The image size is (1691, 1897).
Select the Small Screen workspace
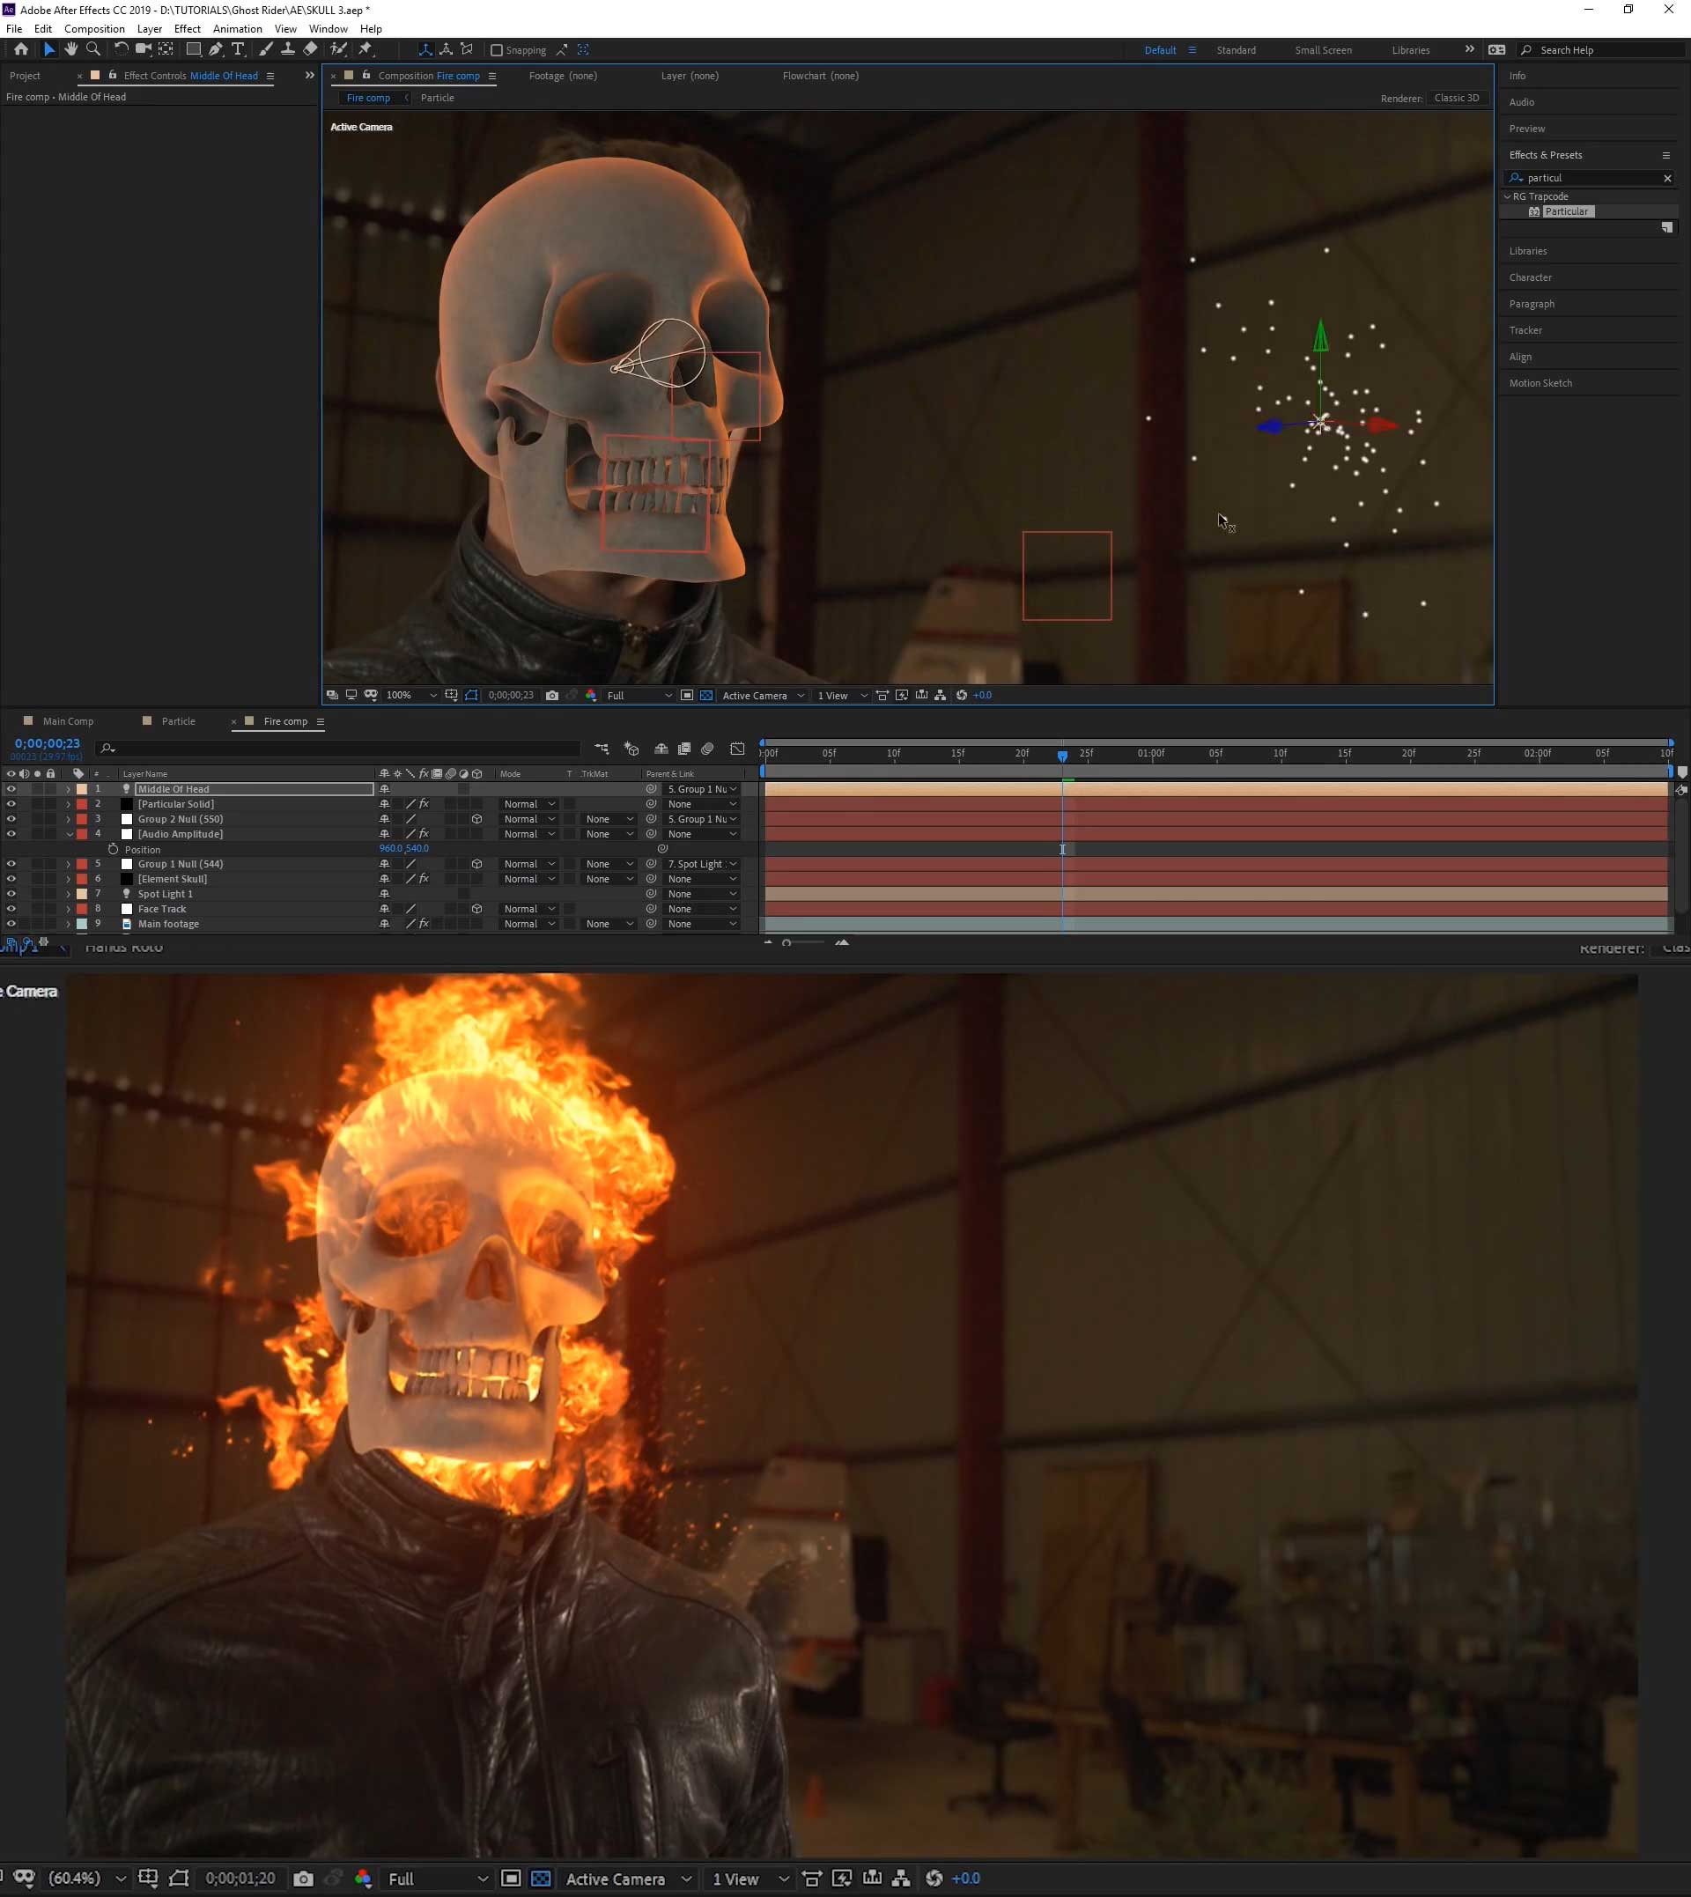pos(1323,50)
